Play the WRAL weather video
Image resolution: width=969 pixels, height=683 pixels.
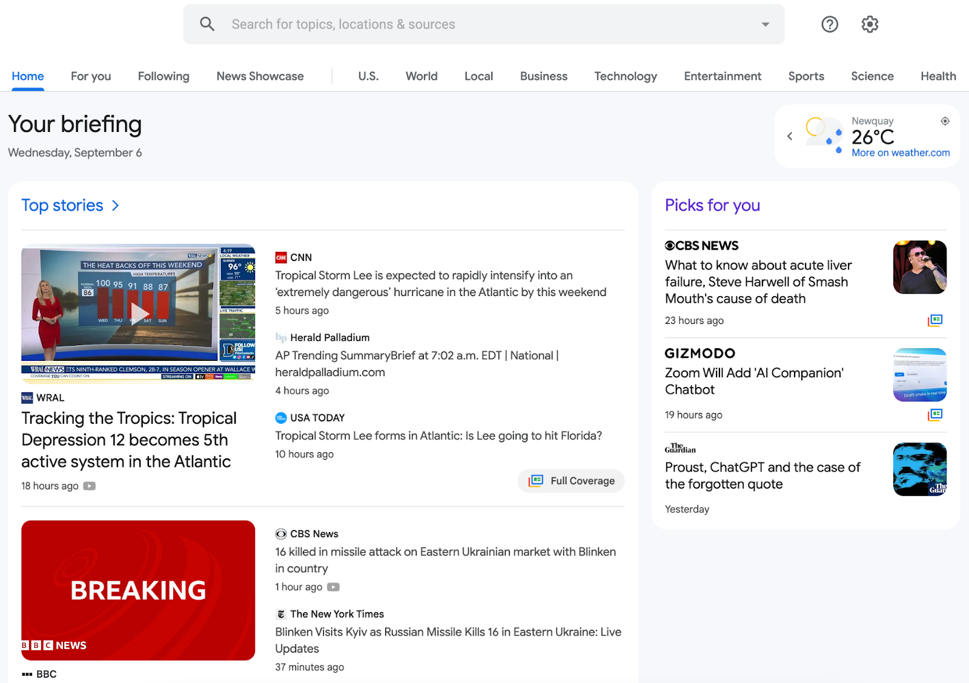(140, 313)
